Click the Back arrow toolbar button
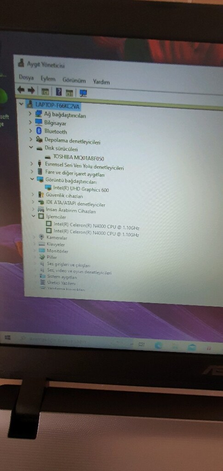This screenshot has width=223, height=471. 20,90
